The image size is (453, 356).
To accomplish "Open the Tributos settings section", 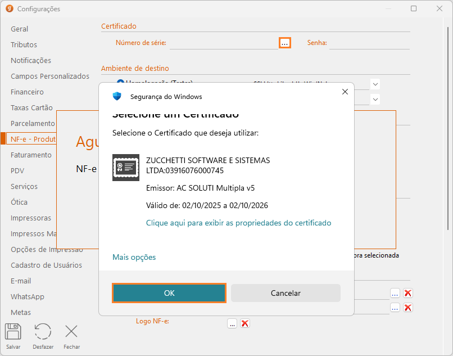I will [24, 44].
